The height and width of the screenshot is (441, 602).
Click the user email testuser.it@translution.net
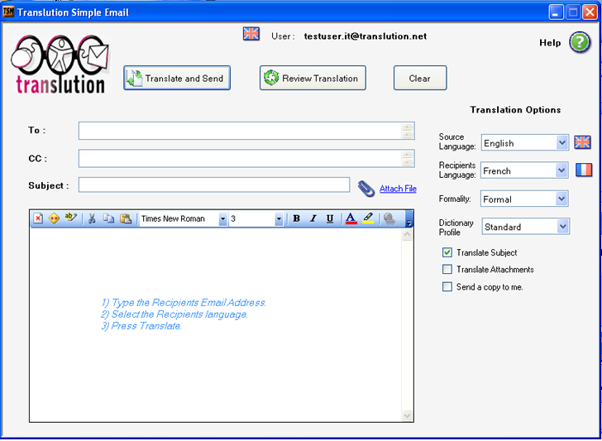[365, 36]
